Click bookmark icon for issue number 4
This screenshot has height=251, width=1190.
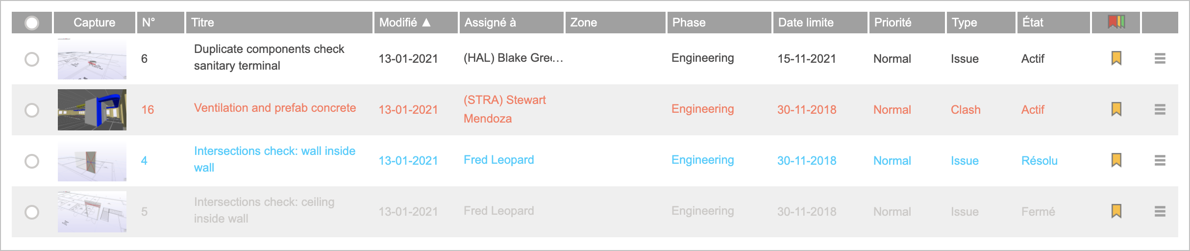coord(1116,160)
